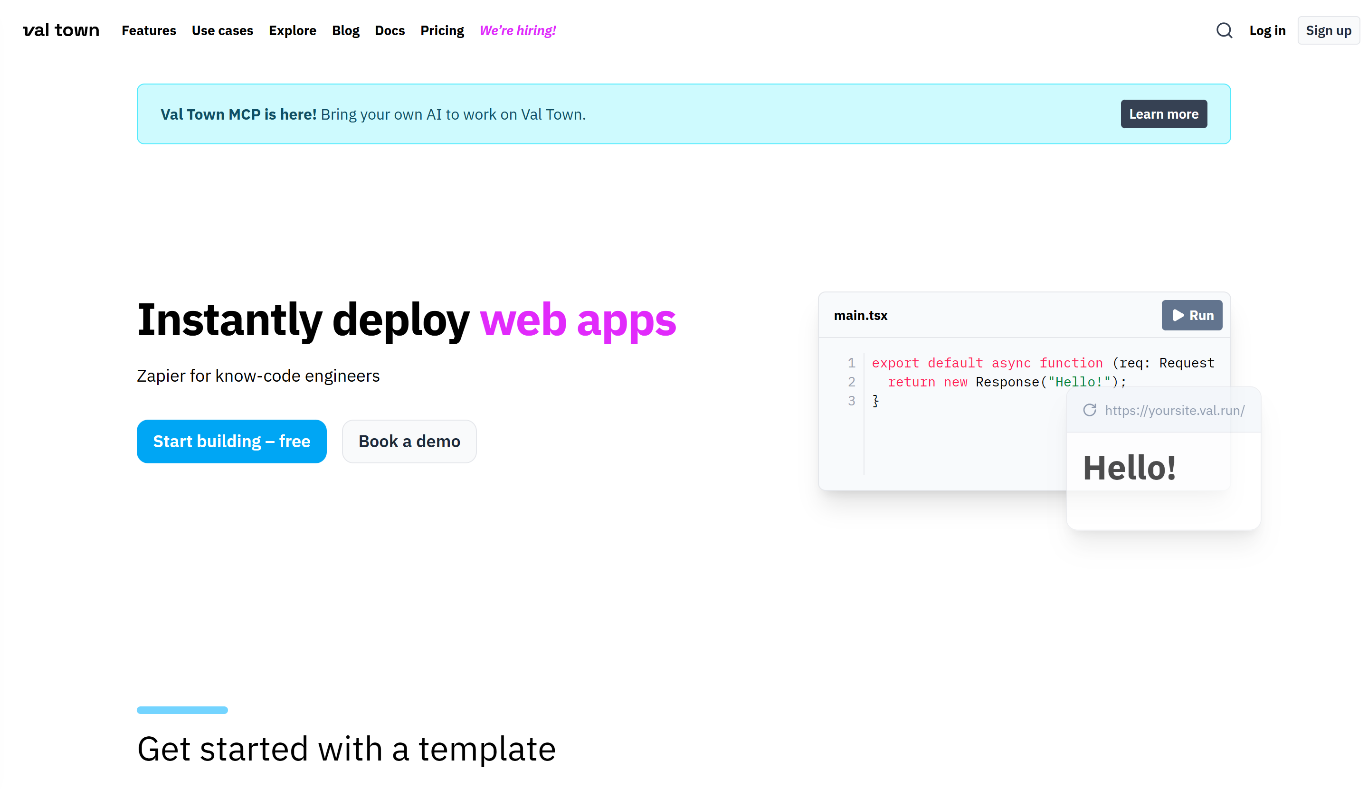View the Pricing page
1368x789 pixels.
click(442, 30)
